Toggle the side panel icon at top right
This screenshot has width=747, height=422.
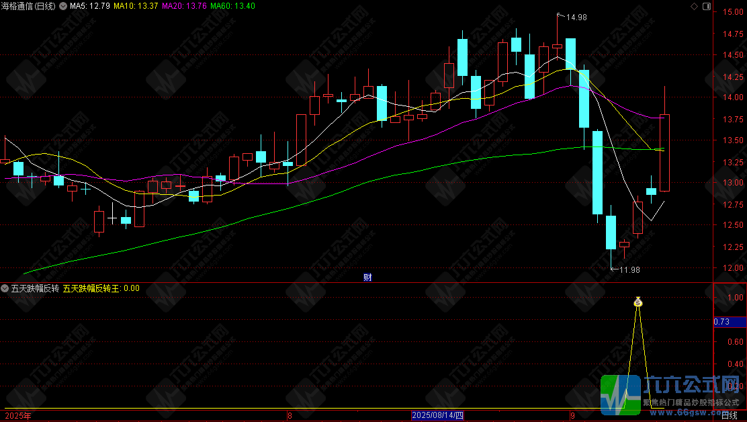coord(707,6)
